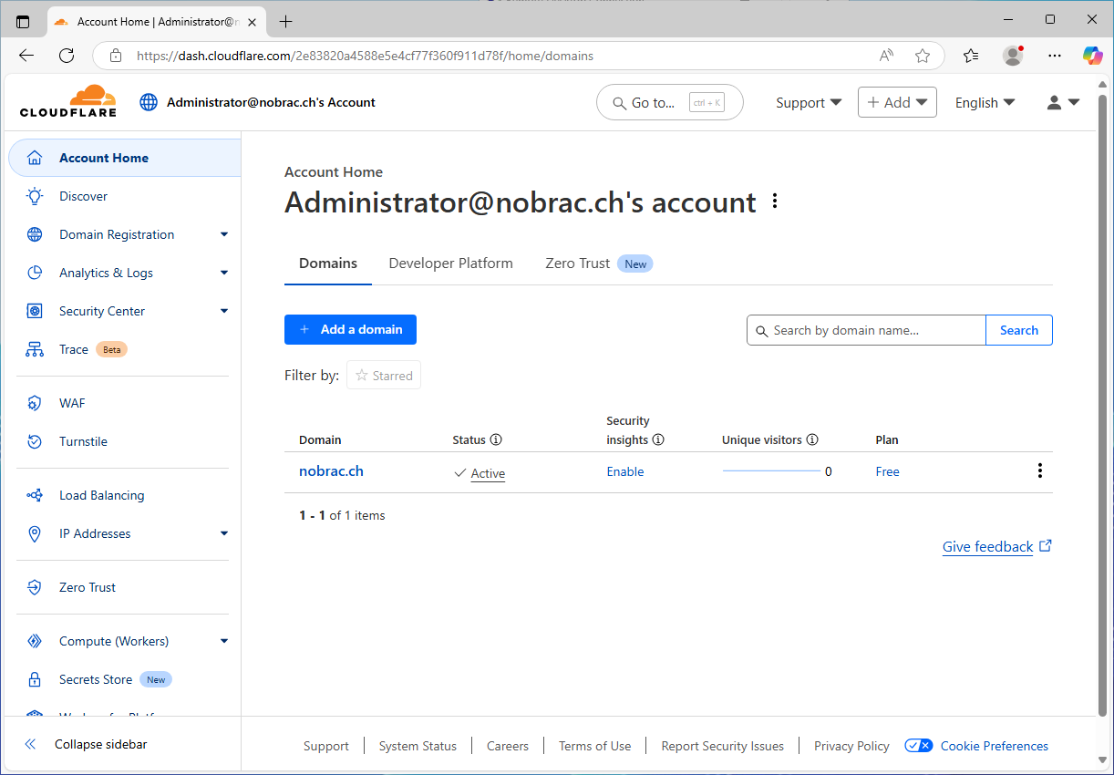Open the Privacy Policy footer link
Image resolution: width=1114 pixels, height=775 pixels.
[x=851, y=746]
